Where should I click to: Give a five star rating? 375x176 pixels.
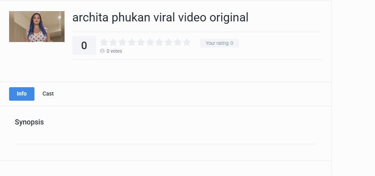(x=141, y=42)
